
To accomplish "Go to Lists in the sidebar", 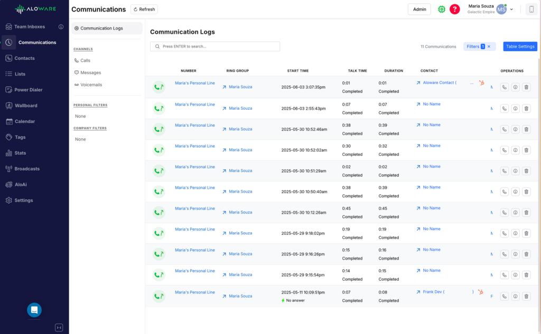I will (20, 74).
